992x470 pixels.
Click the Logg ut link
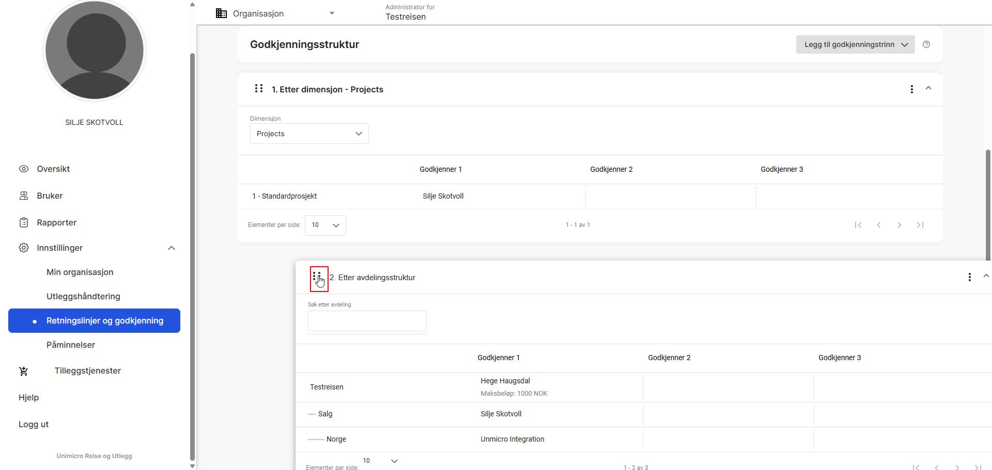(34, 424)
